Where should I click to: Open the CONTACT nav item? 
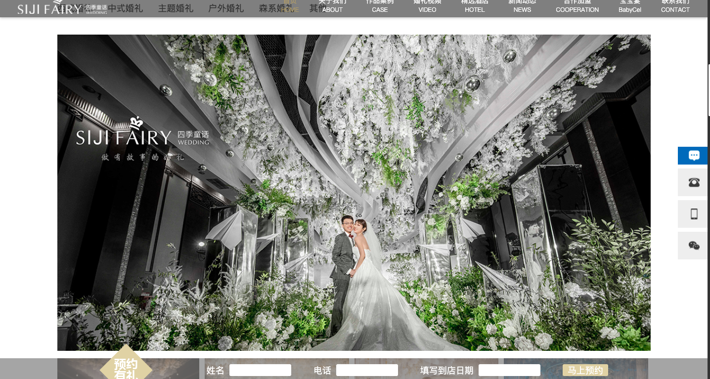click(675, 7)
